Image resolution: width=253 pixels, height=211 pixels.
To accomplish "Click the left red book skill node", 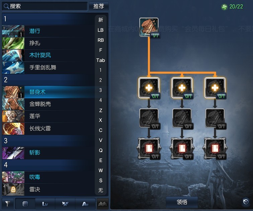I will (x=149, y=148).
